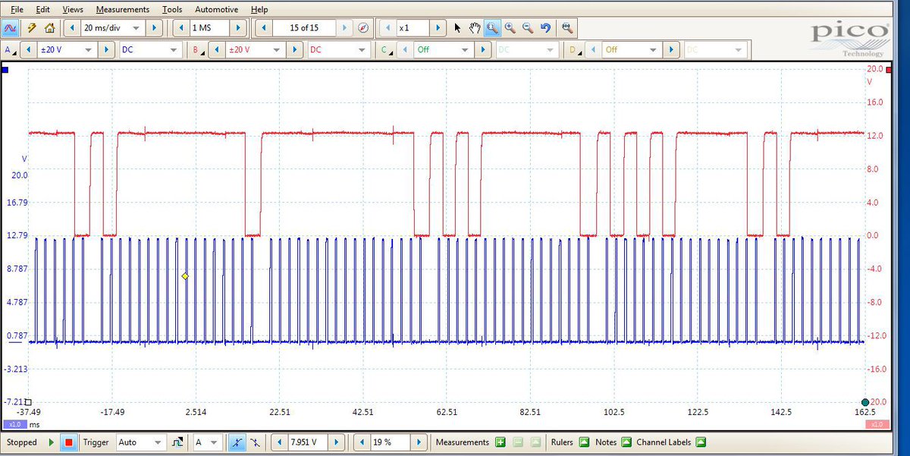This screenshot has height=456, width=910.
Task: Open Channel B ±20 V range dropdown
Action: click(x=278, y=50)
